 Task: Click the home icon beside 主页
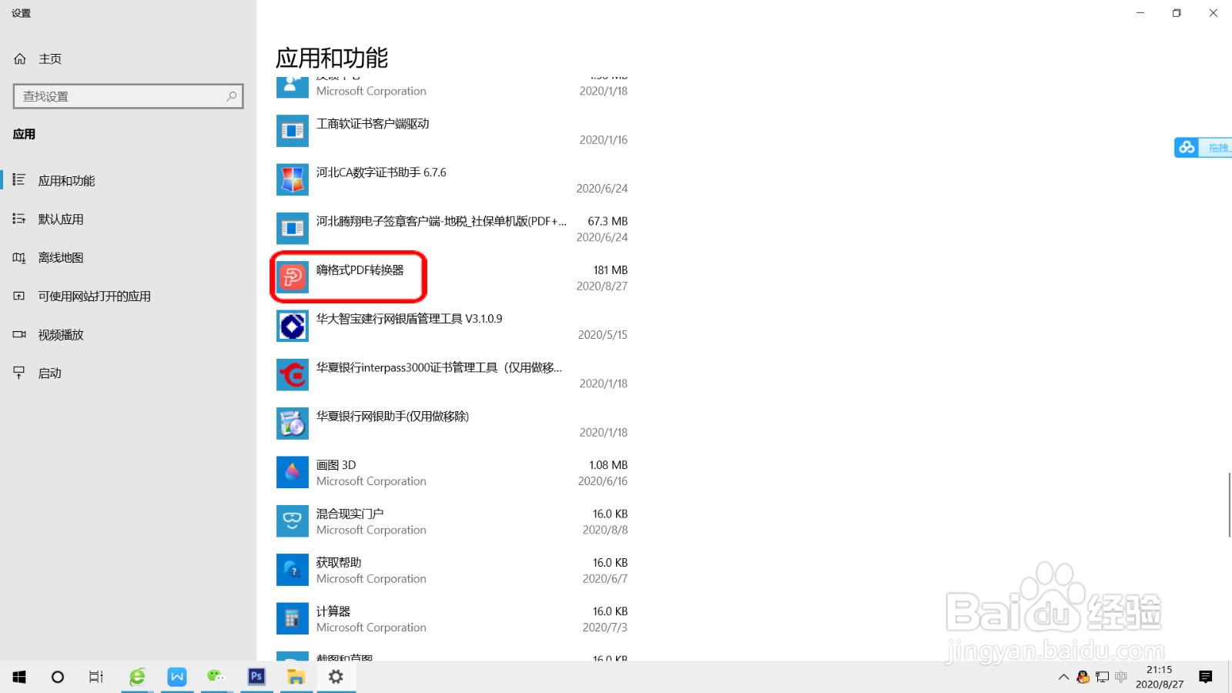[x=20, y=59]
